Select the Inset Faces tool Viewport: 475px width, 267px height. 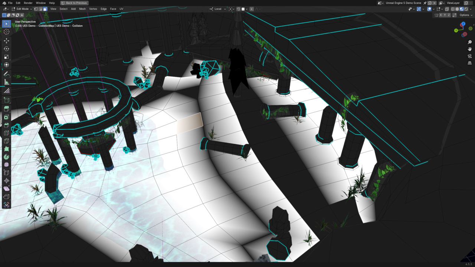click(6, 117)
